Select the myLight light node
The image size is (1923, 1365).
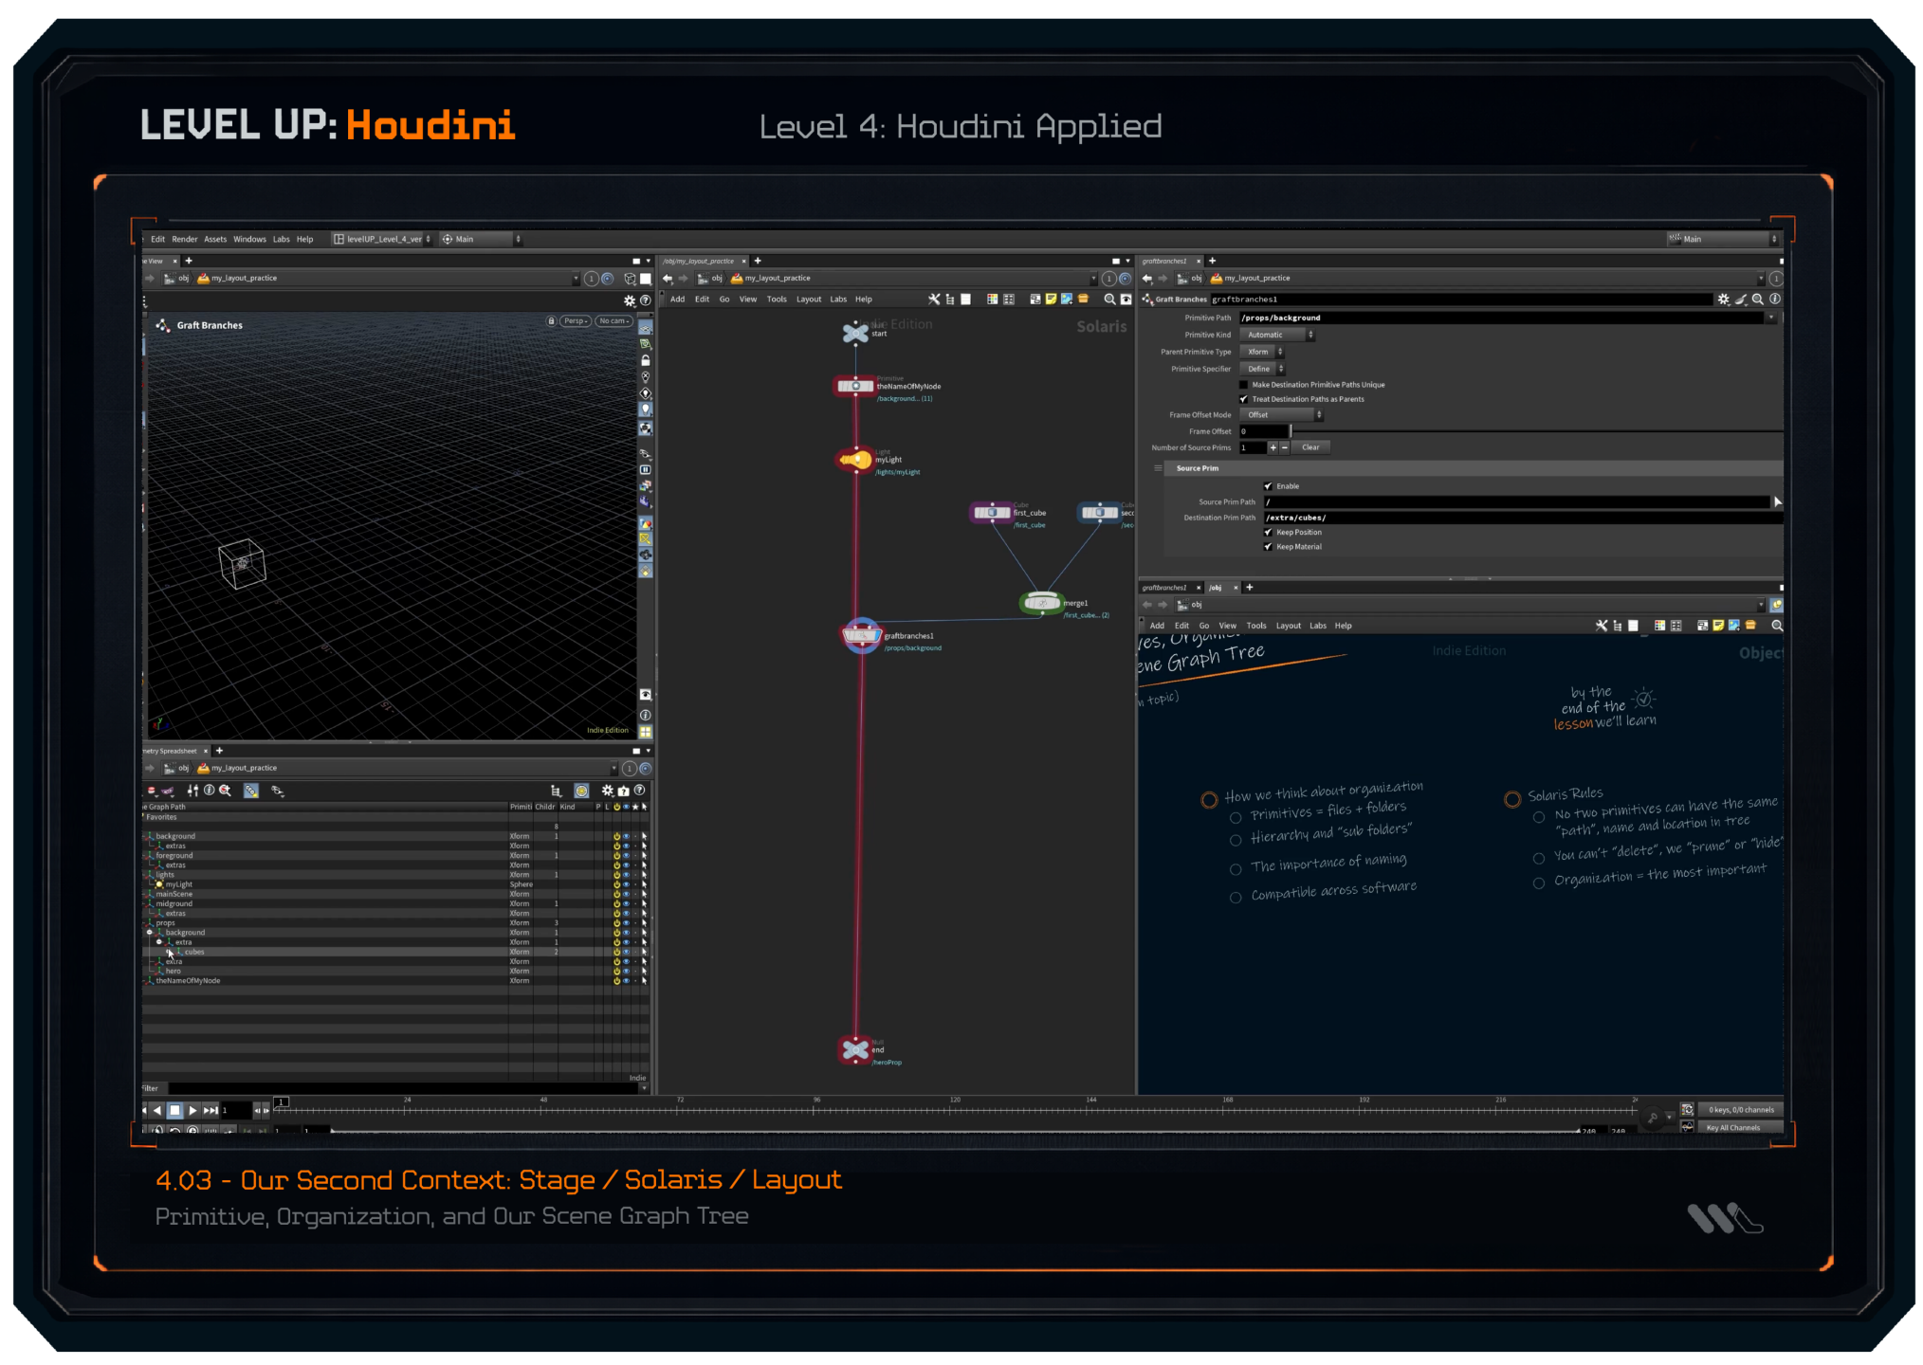click(x=855, y=460)
